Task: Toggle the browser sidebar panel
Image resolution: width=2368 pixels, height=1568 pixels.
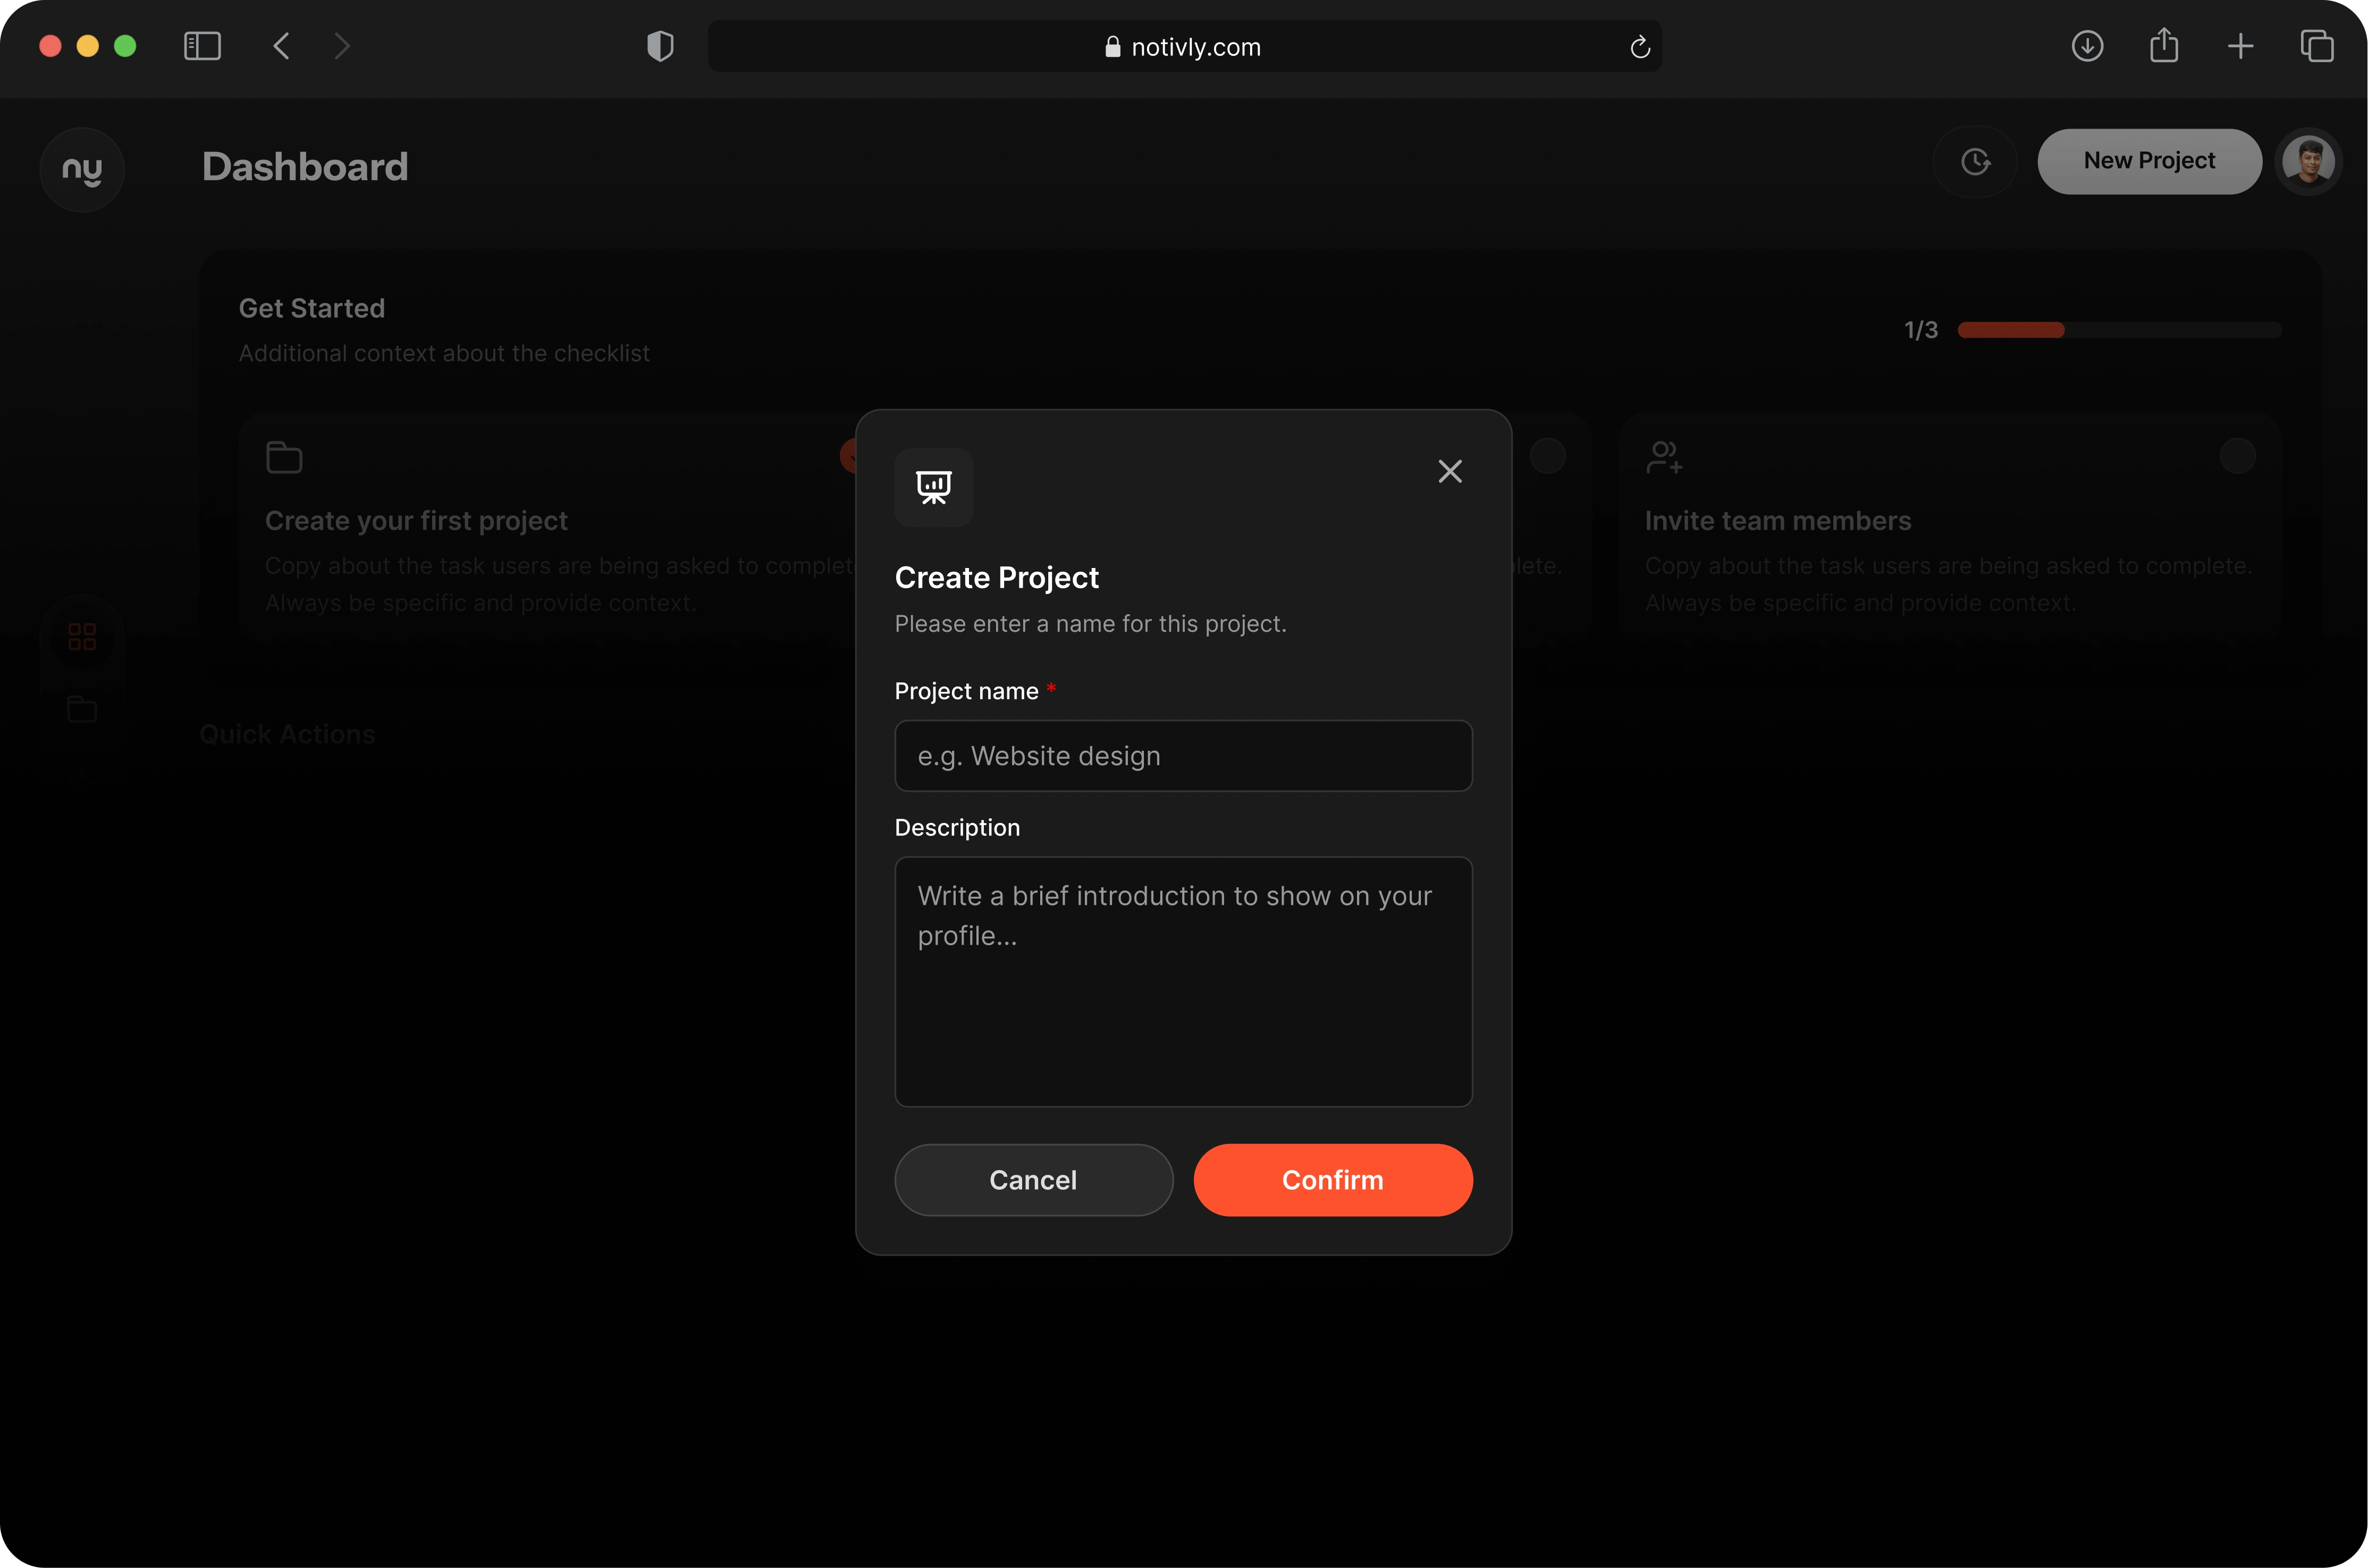Action: pyautogui.click(x=202, y=46)
